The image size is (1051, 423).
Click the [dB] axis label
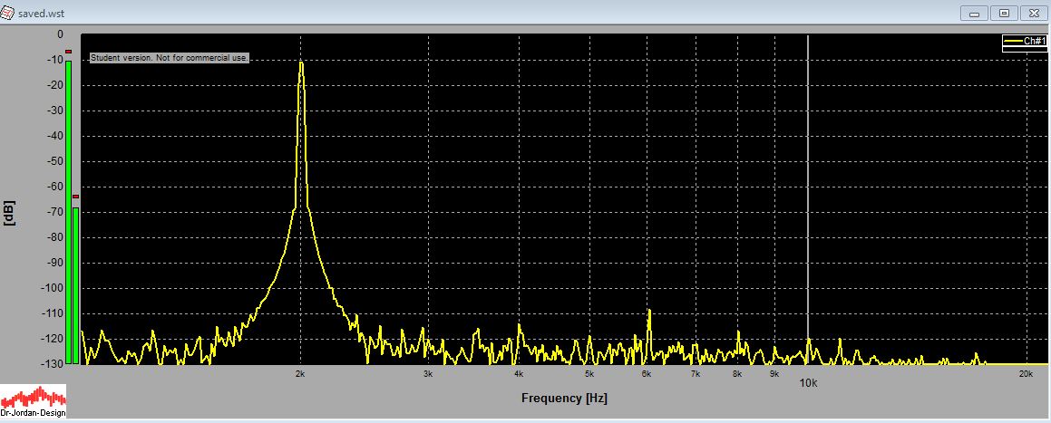[9, 212]
